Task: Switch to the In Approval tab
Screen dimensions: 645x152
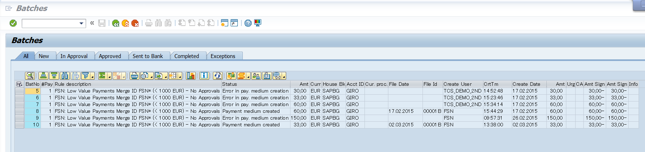Action: pos(74,56)
